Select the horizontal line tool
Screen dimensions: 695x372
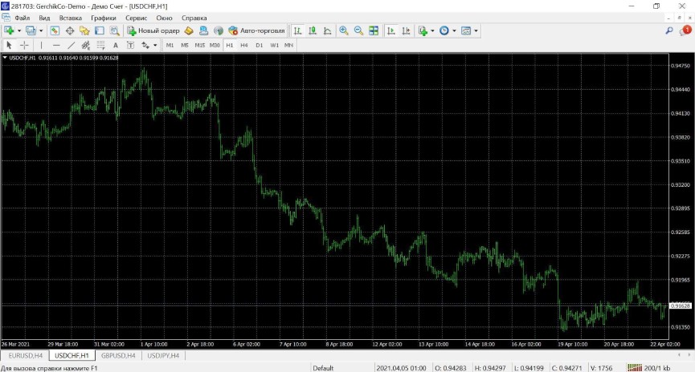[56, 45]
